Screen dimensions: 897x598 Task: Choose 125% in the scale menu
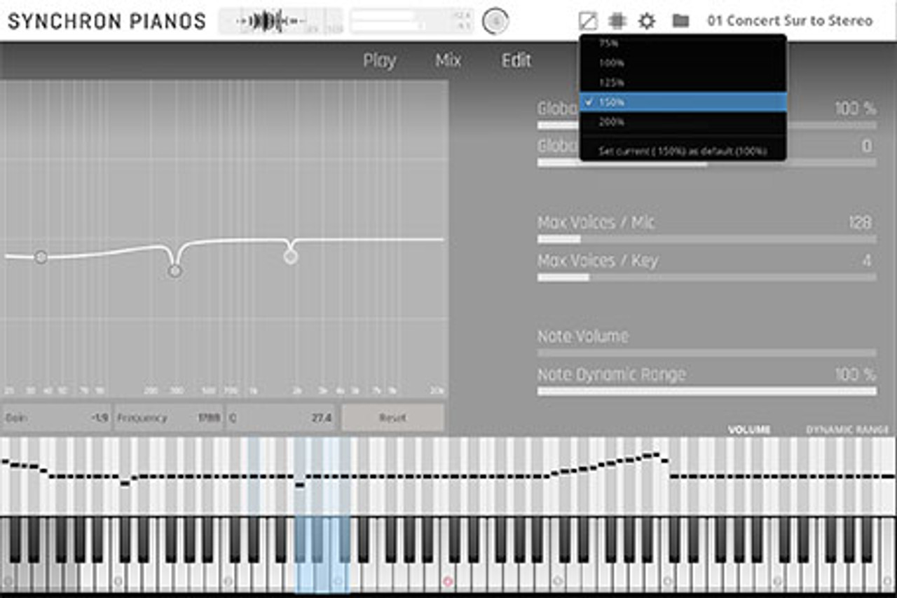click(x=683, y=82)
